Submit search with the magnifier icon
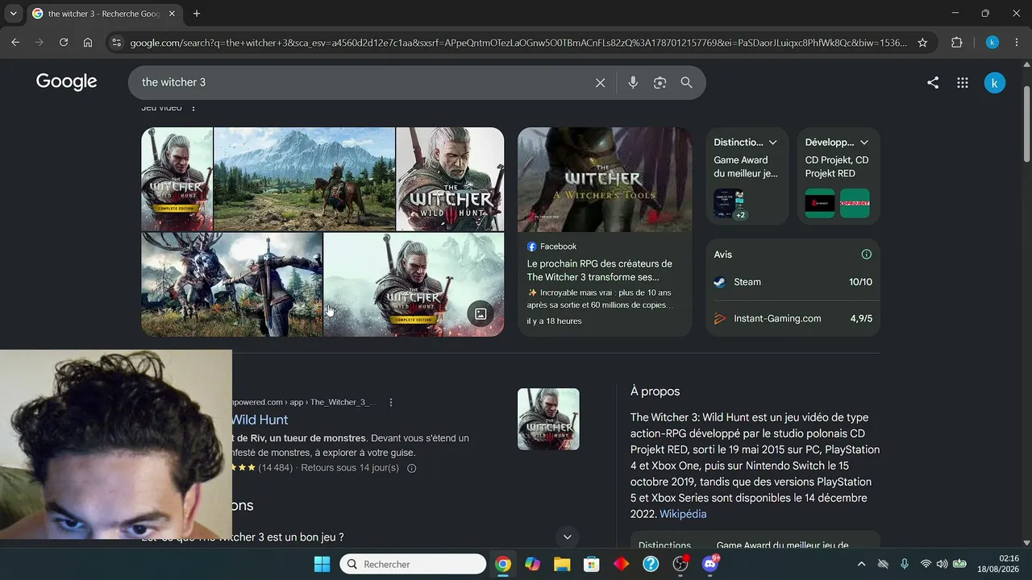 [686, 83]
